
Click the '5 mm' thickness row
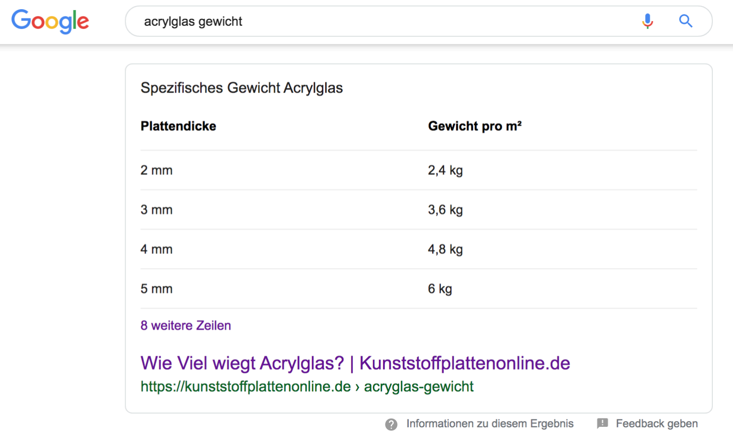(x=156, y=289)
